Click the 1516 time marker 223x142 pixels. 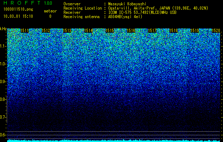[131, 31]
